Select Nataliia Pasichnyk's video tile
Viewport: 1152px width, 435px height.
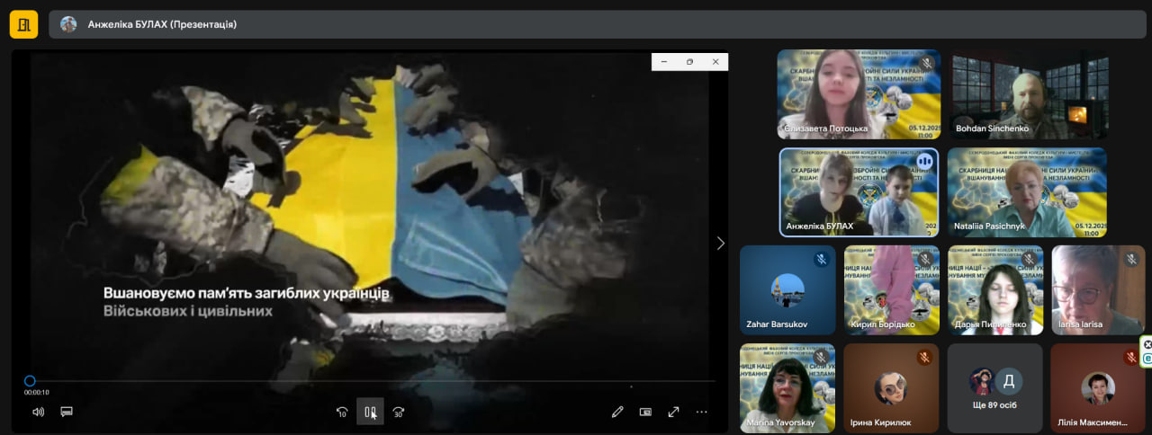(1027, 192)
